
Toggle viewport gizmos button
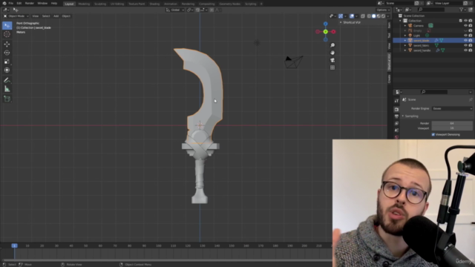[341, 16]
